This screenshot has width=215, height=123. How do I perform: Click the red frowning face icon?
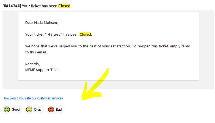coord(51,110)
